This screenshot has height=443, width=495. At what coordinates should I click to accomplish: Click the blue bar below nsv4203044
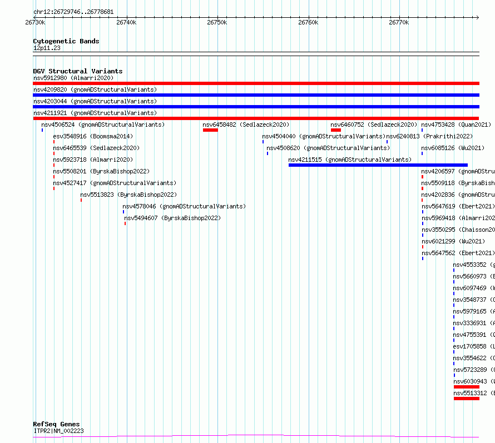(x=256, y=107)
